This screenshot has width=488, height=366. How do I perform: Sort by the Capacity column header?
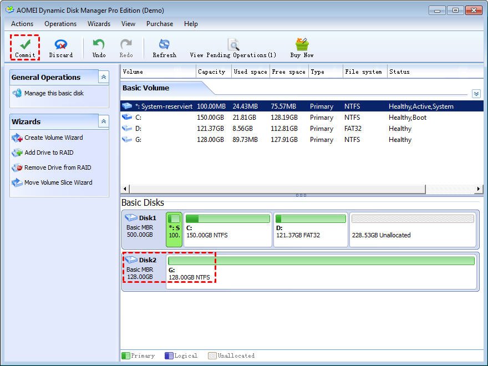[213, 72]
